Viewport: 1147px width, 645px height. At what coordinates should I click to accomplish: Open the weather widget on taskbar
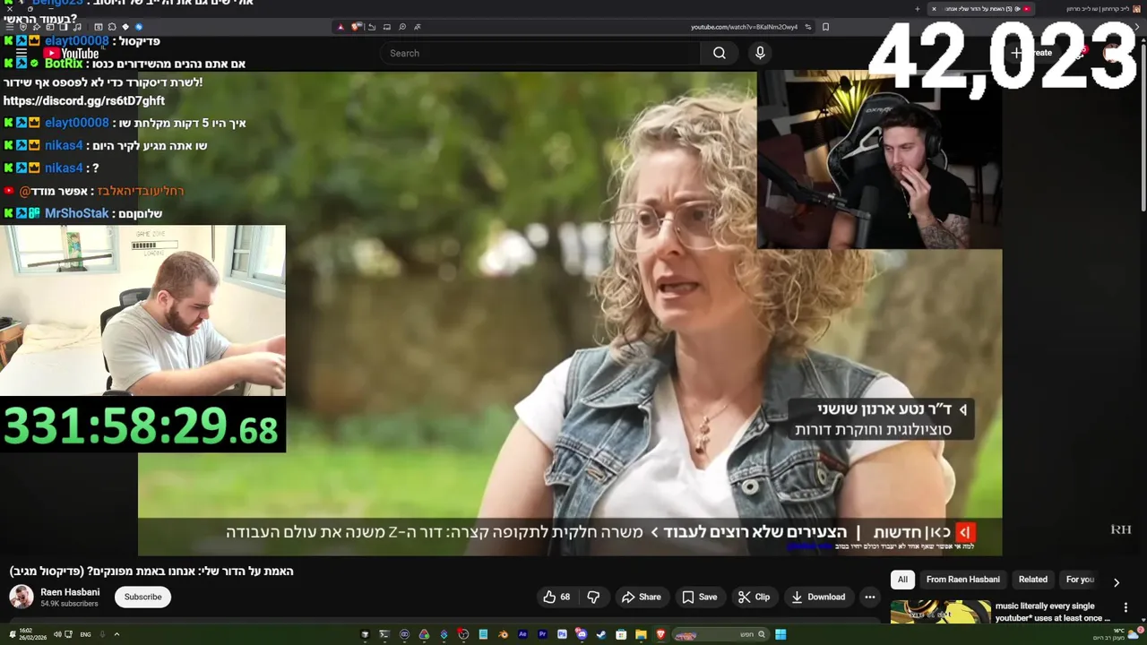pyautogui.click(x=1120, y=633)
